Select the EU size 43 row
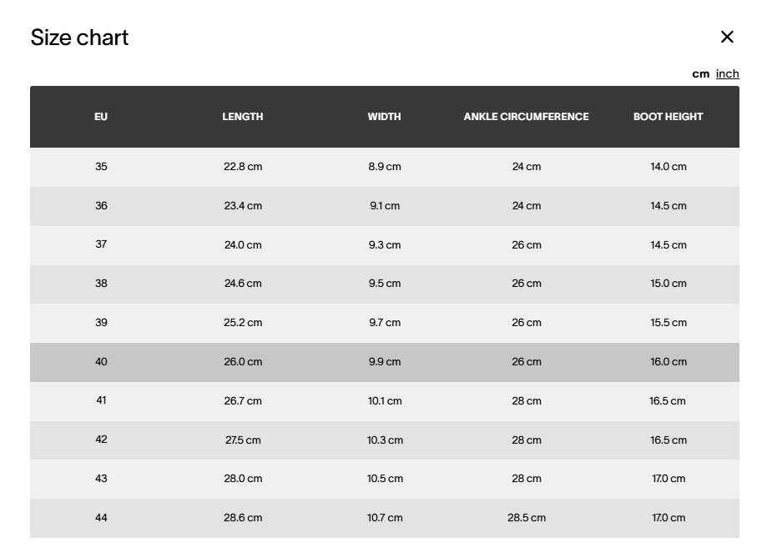The height and width of the screenshot is (548, 767). click(x=101, y=479)
